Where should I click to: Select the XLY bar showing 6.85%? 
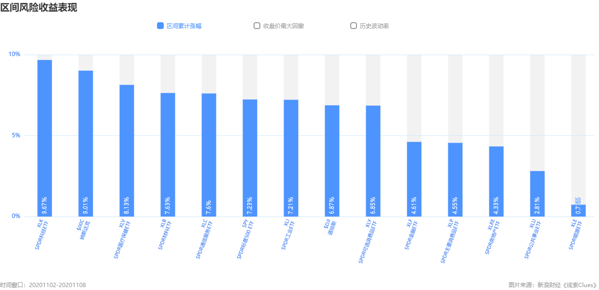pyautogui.click(x=373, y=160)
